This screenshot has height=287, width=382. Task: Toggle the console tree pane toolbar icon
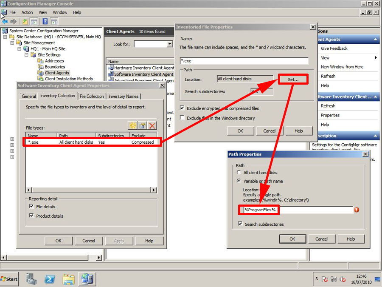(34, 22)
